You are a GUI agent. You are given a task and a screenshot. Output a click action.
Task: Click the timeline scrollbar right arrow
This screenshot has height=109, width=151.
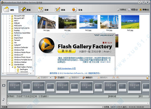point(148,103)
